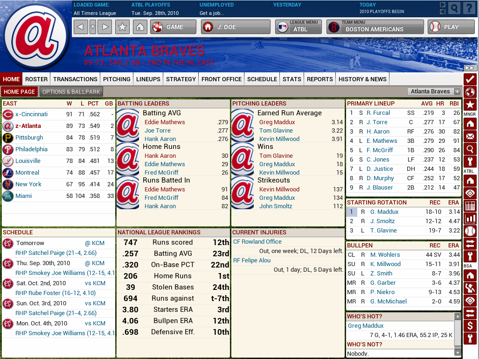Click the checkmark icon in the right sidebar

click(x=470, y=79)
